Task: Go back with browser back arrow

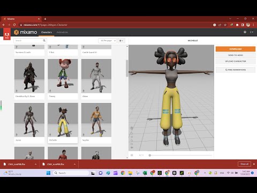Action: [x=4, y=25]
